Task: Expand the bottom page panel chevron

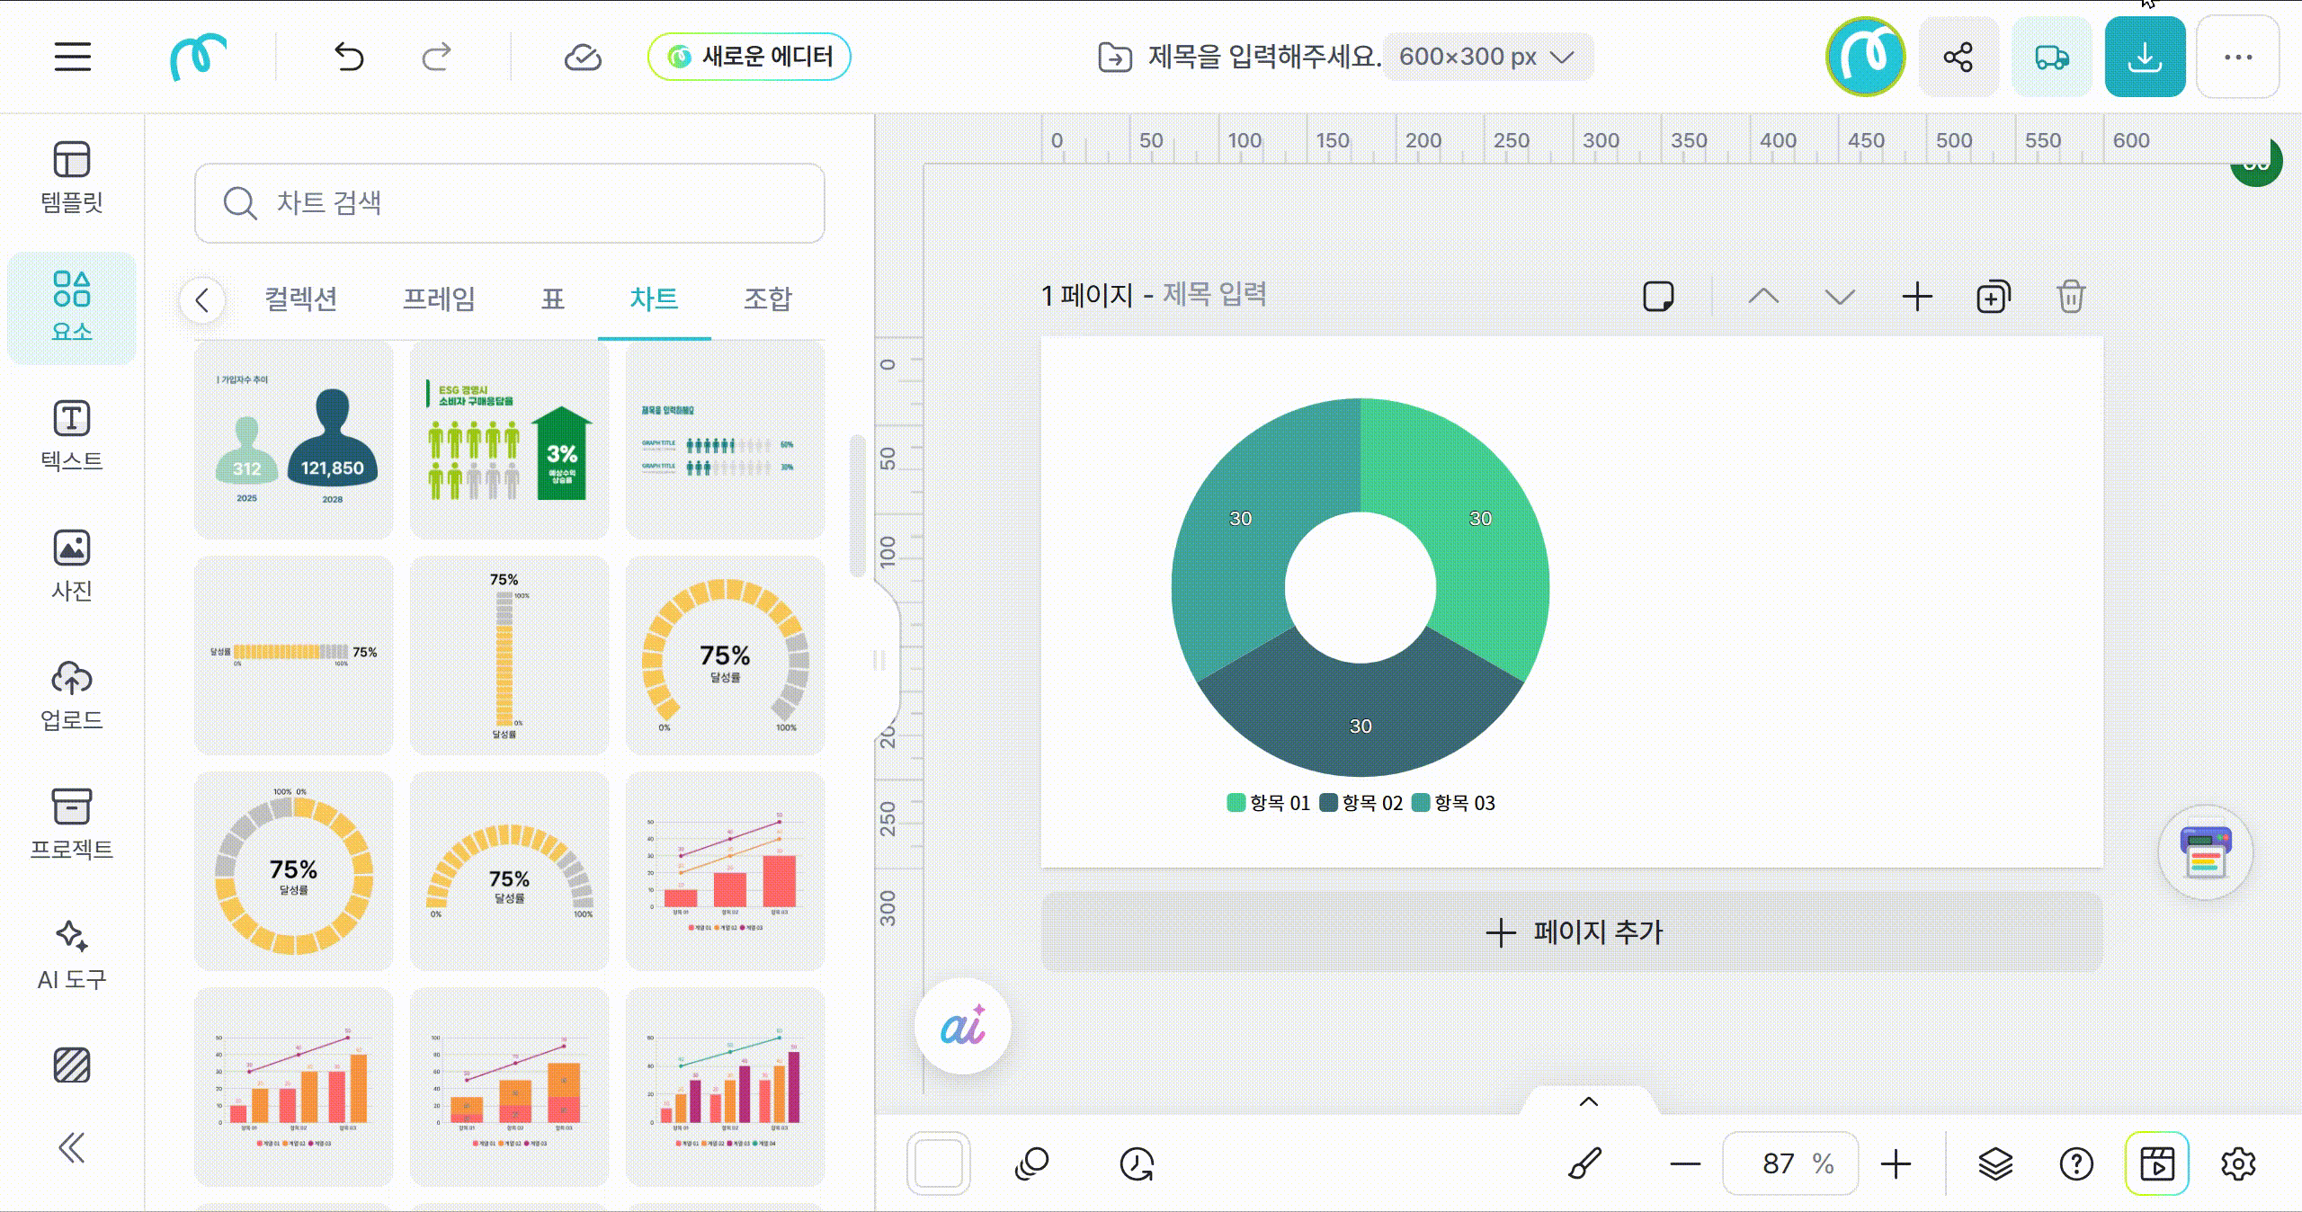Action: coord(1589,1101)
